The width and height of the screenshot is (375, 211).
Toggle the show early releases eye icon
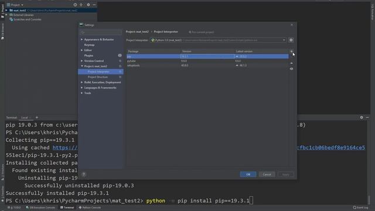point(291,69)
